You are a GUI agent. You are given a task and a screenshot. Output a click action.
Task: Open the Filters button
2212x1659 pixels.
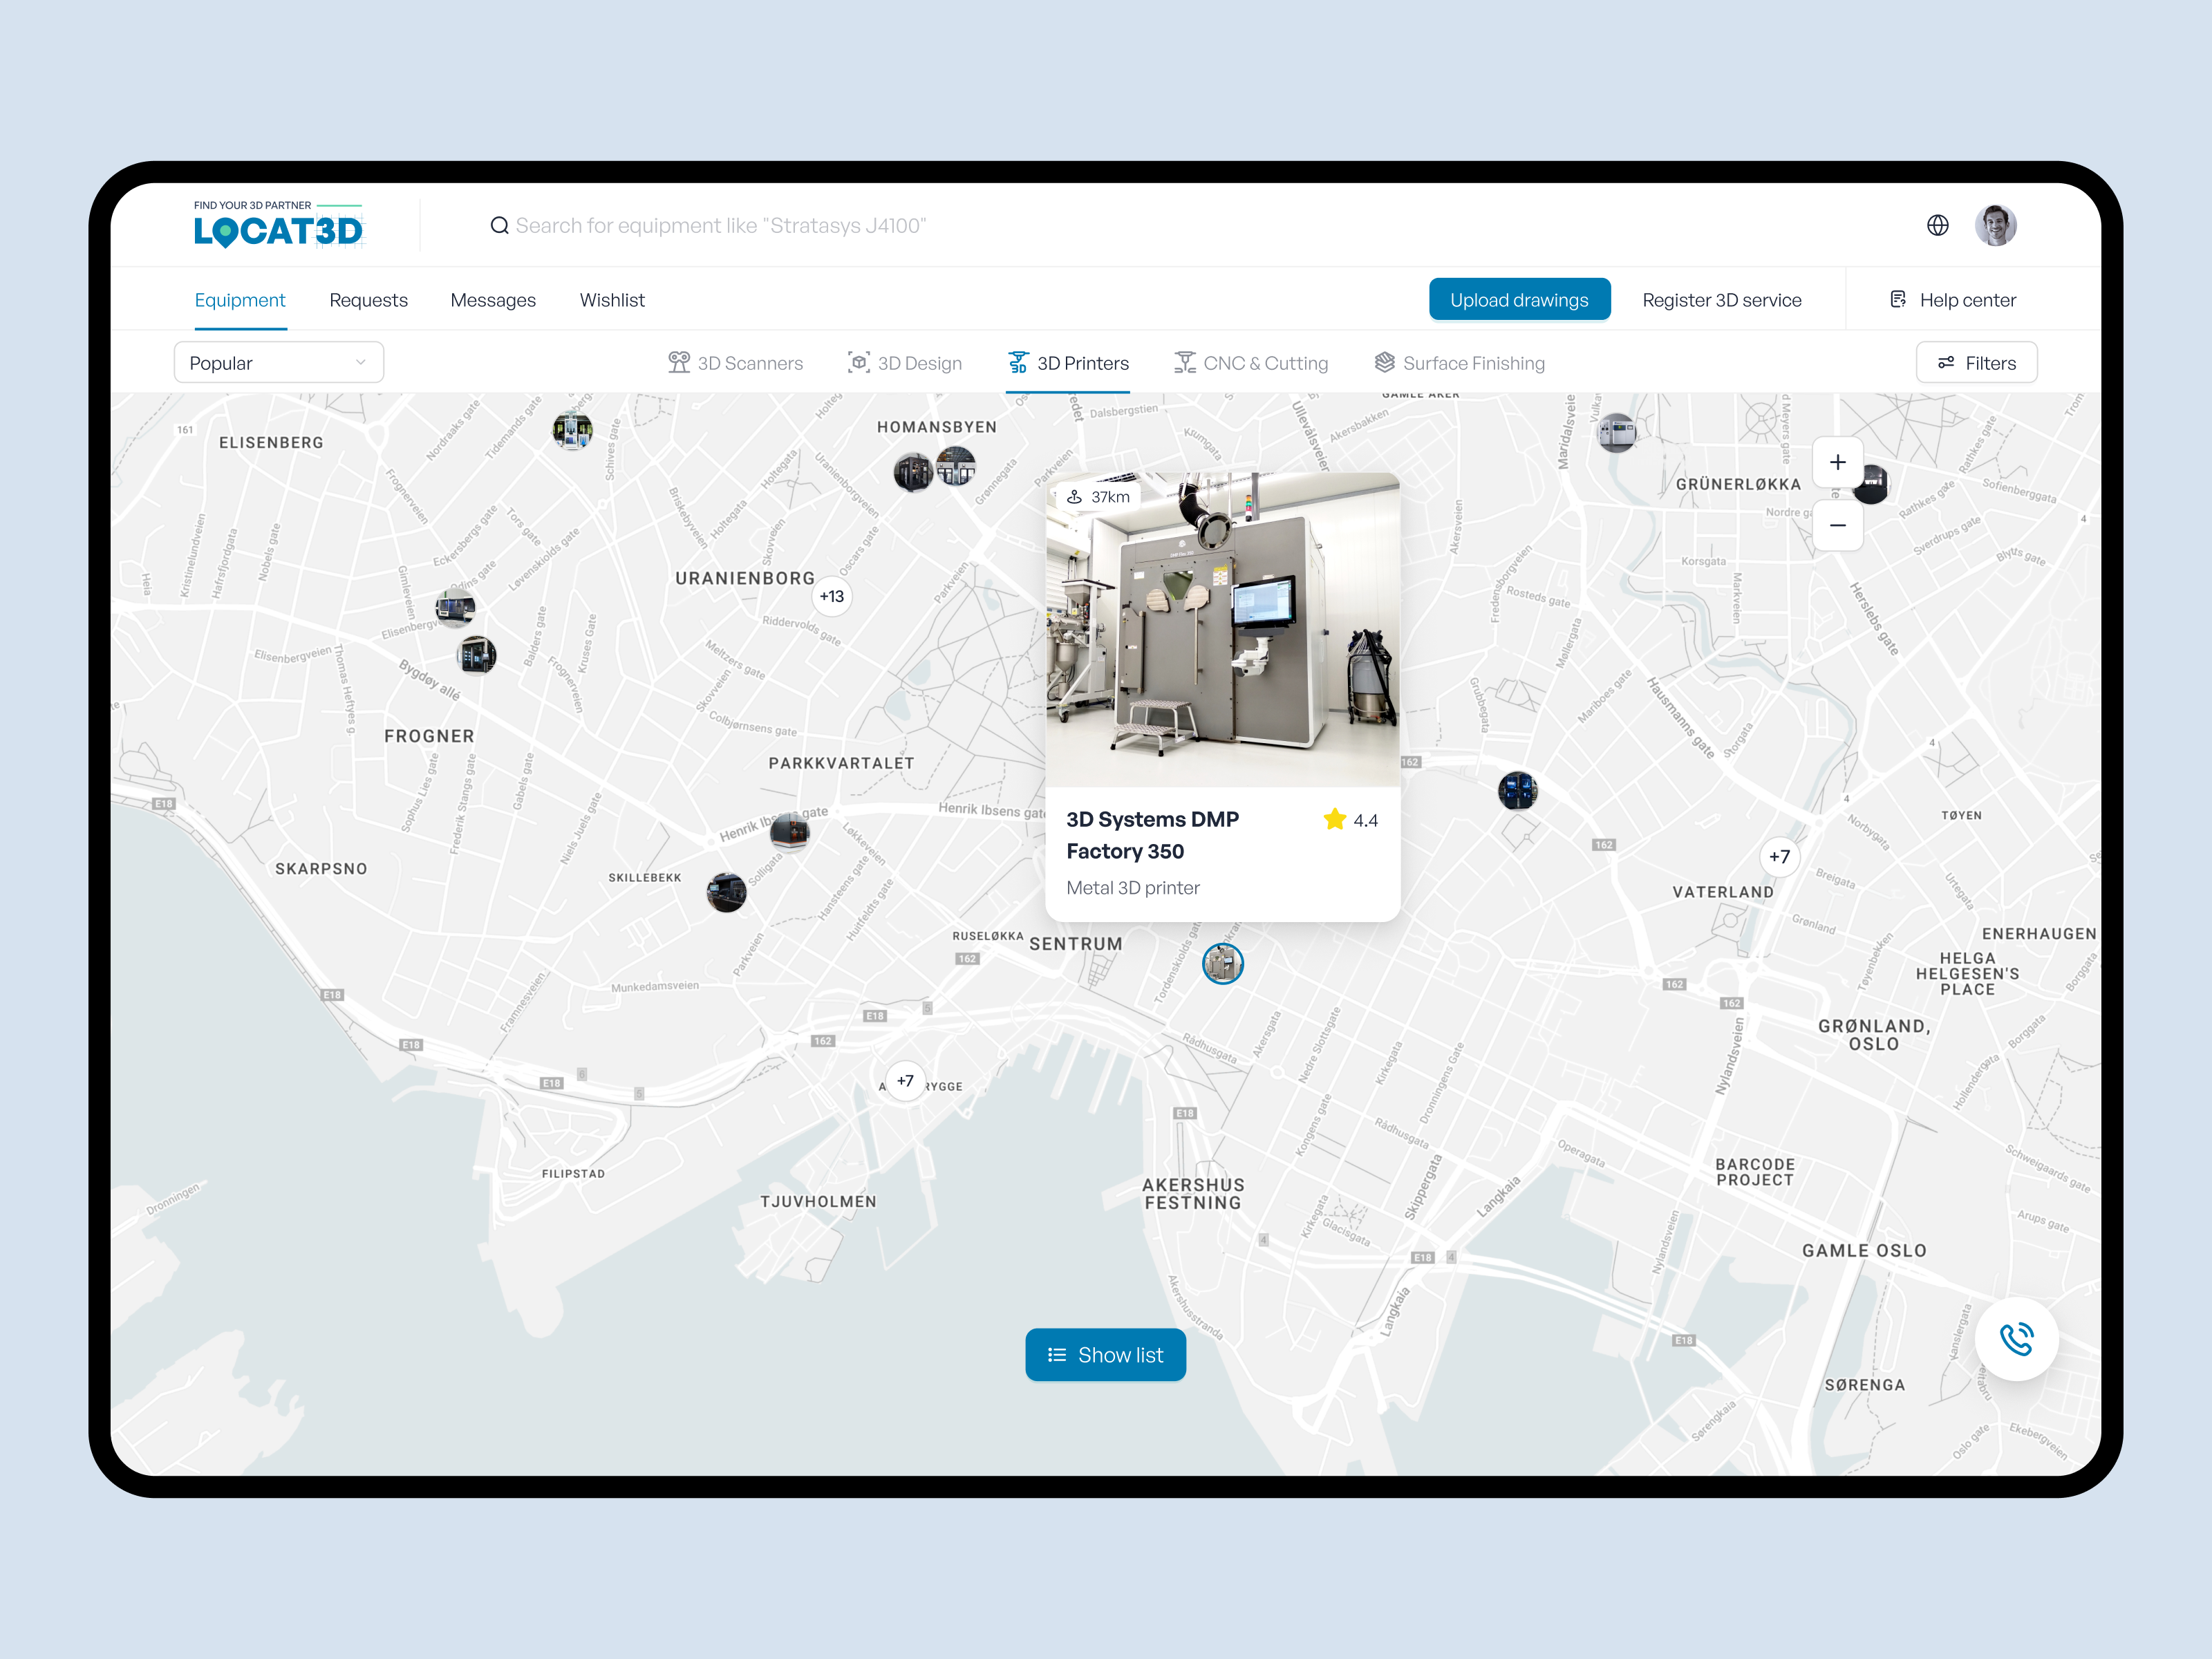[x=1976, y=362]
